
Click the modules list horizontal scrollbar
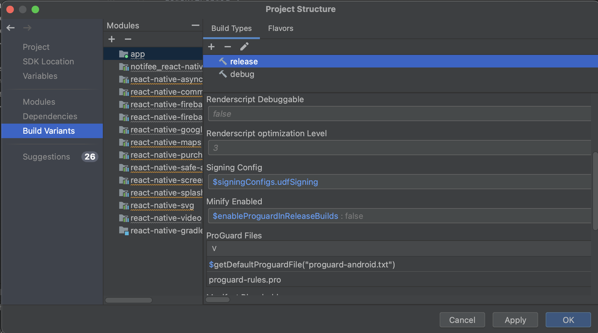(129, 300)
